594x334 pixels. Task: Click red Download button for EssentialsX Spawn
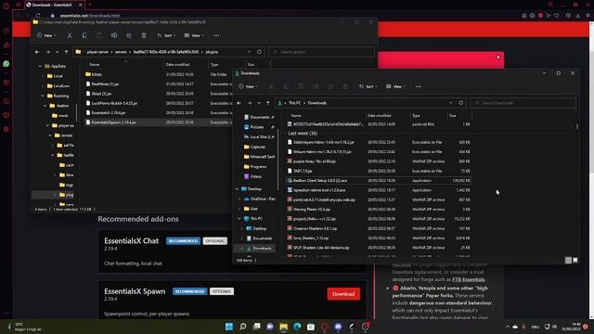[343, 294]
